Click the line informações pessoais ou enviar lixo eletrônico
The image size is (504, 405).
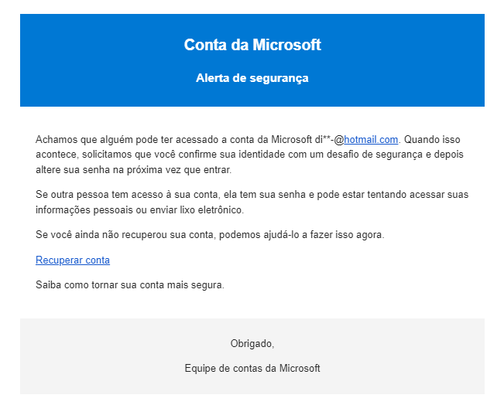[x=140, y=210]
